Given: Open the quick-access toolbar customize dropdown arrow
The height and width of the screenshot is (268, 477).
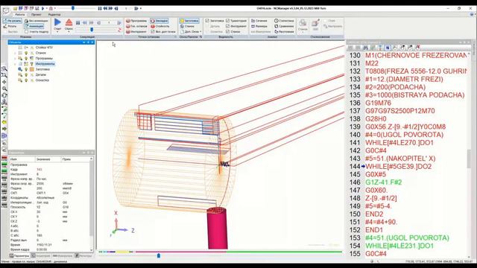Looking at the screenshot, I should pos(141,8).
